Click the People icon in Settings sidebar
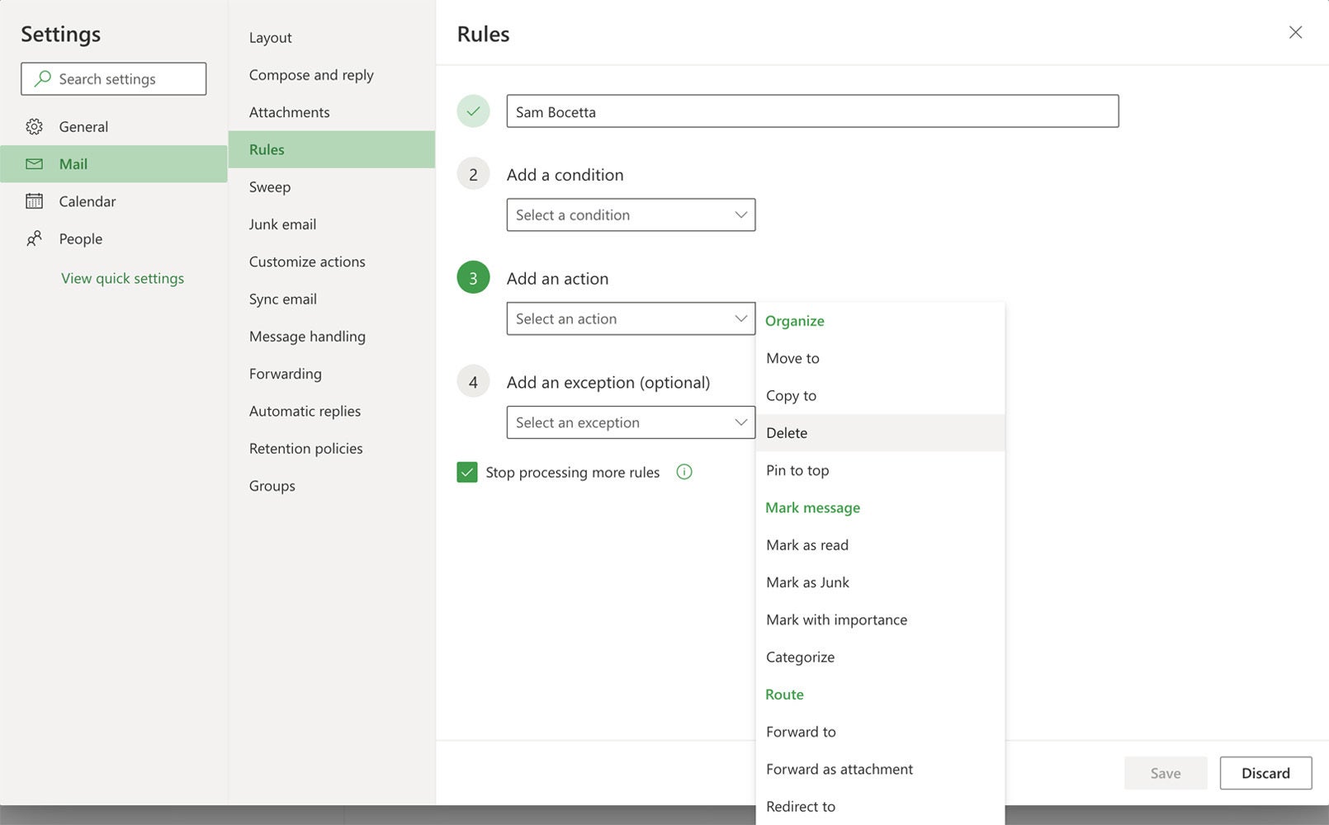1329x825 pixels. coord(34,238)
